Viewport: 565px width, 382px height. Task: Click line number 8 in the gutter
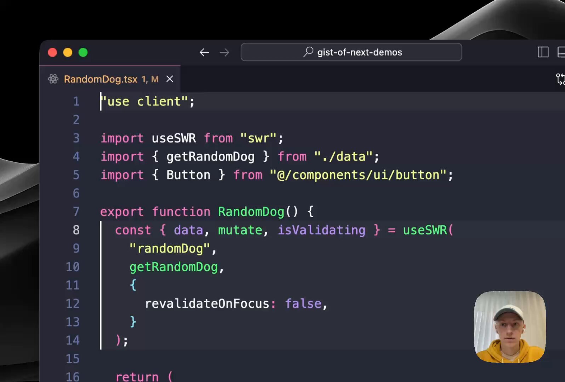pos(76,230)
